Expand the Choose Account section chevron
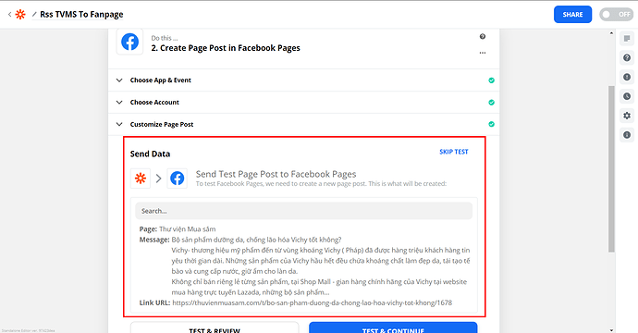This screenshot has height=333, width=638. pyautogui.click(x=119, y=102)
